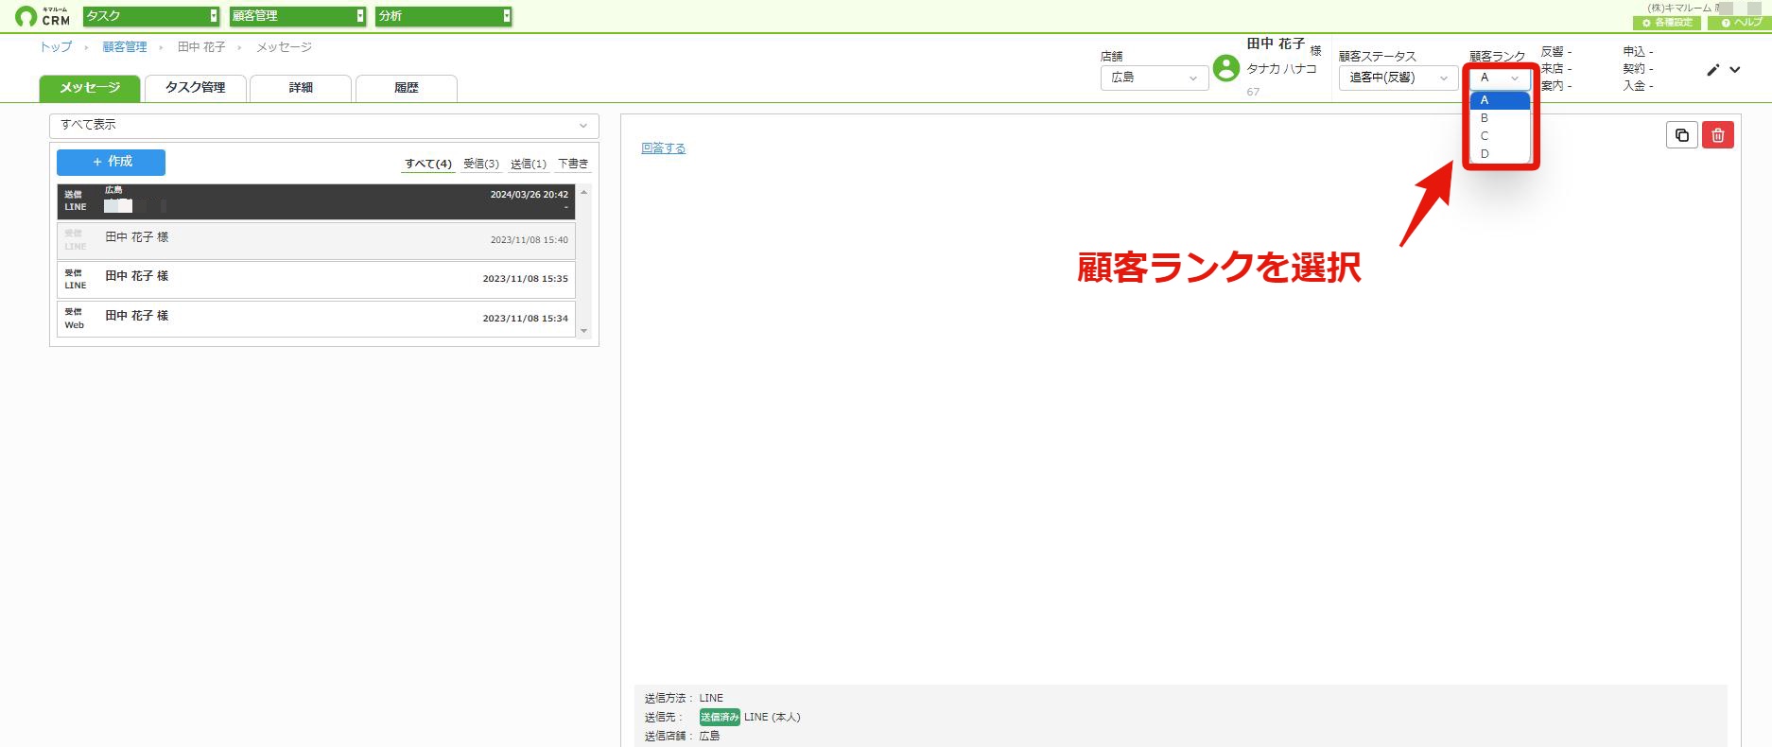Expand the すべて表示 filter dropdown

(x=324, y=125)
